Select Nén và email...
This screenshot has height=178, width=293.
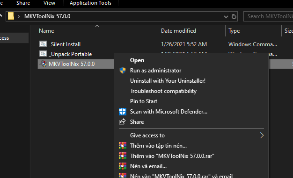click(x=148, y=166)
